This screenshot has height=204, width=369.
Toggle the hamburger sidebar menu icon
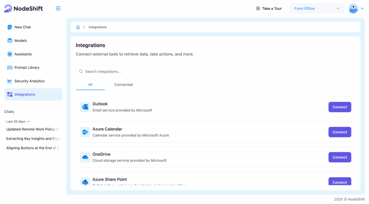coord(58,9)
